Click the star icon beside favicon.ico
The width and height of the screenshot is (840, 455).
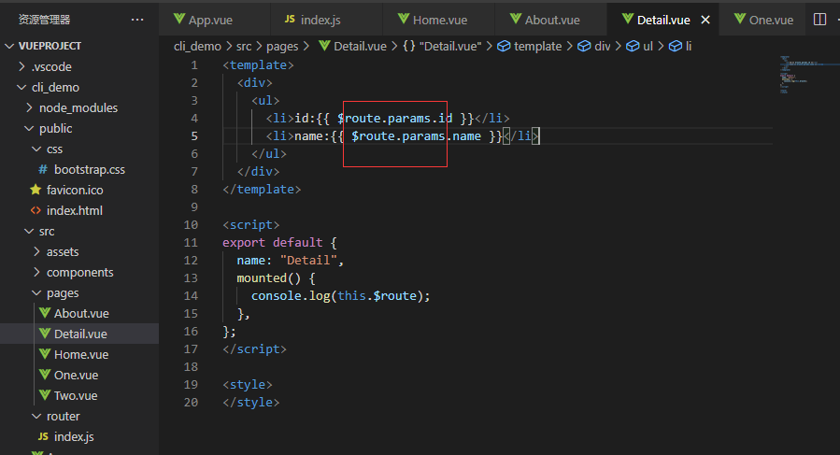click(x=36, y=189)
